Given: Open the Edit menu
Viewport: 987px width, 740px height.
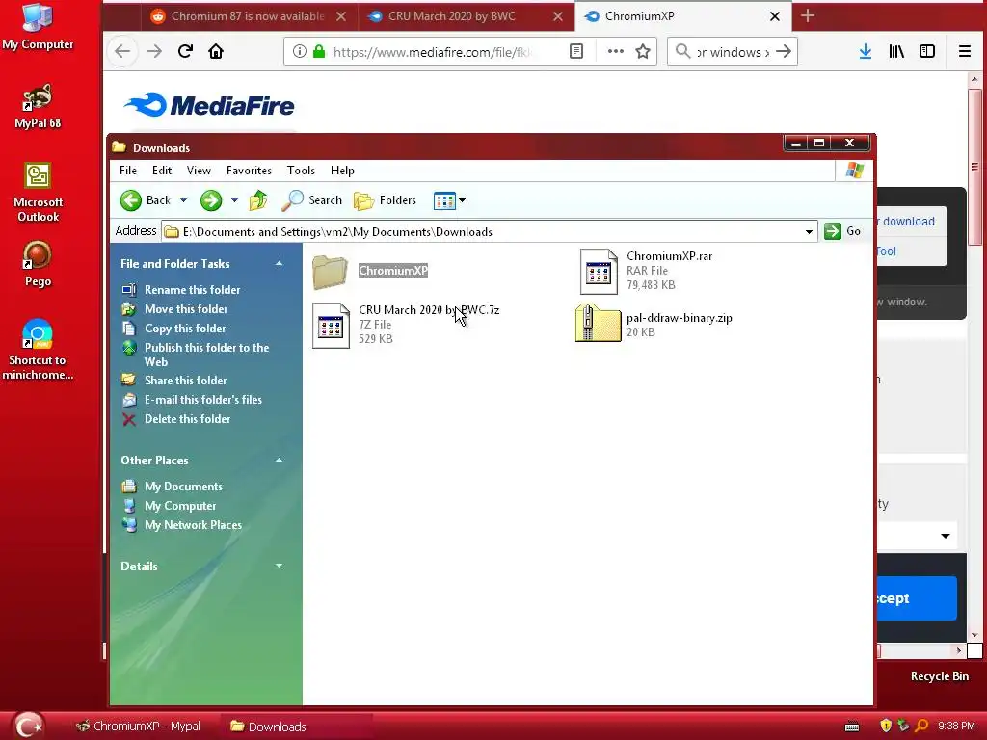Looking at the screenshot, I should (162, 171).
